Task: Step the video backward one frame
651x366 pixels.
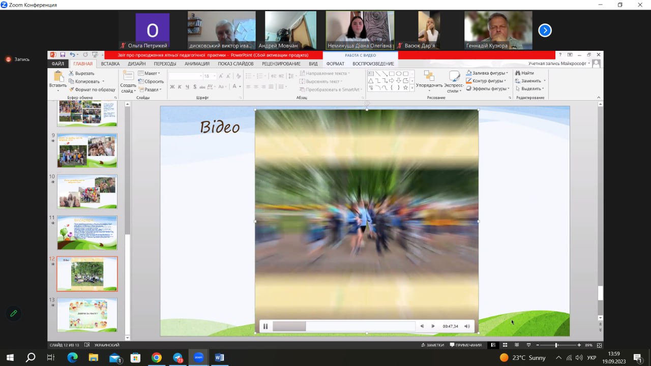Action: coord(422,326)
